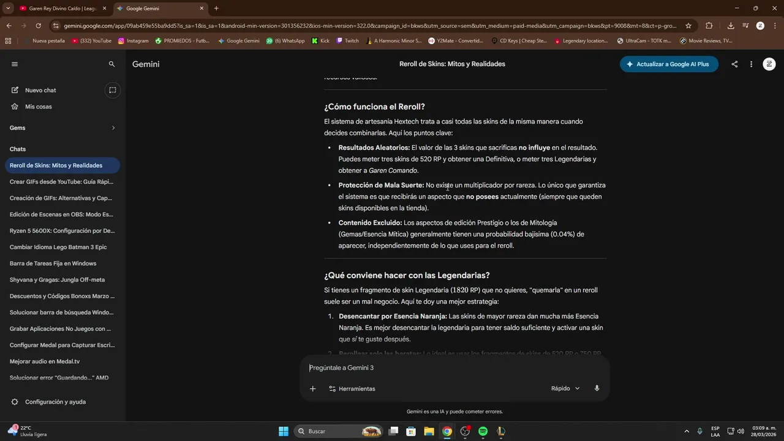
Task: Close the Google Gemini tab
Action: click(202, 9)
